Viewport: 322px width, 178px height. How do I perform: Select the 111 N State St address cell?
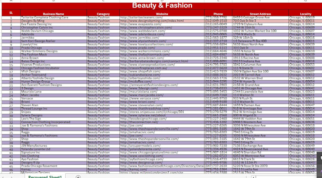point(260,68)
